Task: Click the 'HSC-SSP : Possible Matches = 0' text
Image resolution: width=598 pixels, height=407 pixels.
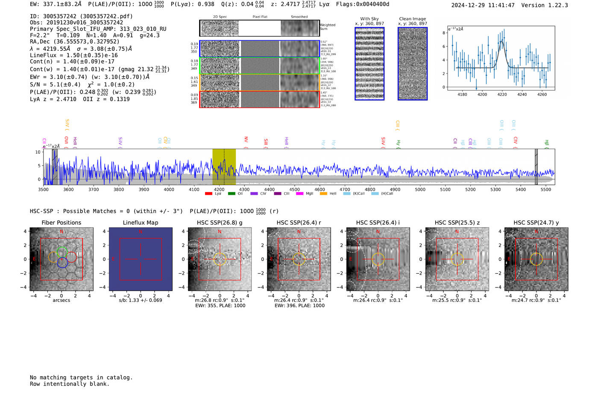Action: [80, 211]
